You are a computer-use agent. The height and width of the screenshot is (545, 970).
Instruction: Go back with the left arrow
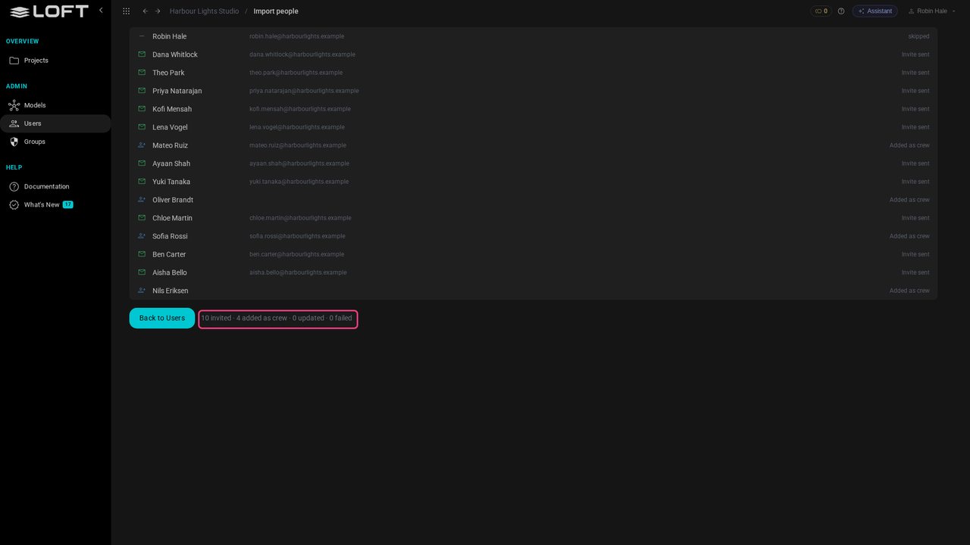pyautogui.click(x=145, y=11)
